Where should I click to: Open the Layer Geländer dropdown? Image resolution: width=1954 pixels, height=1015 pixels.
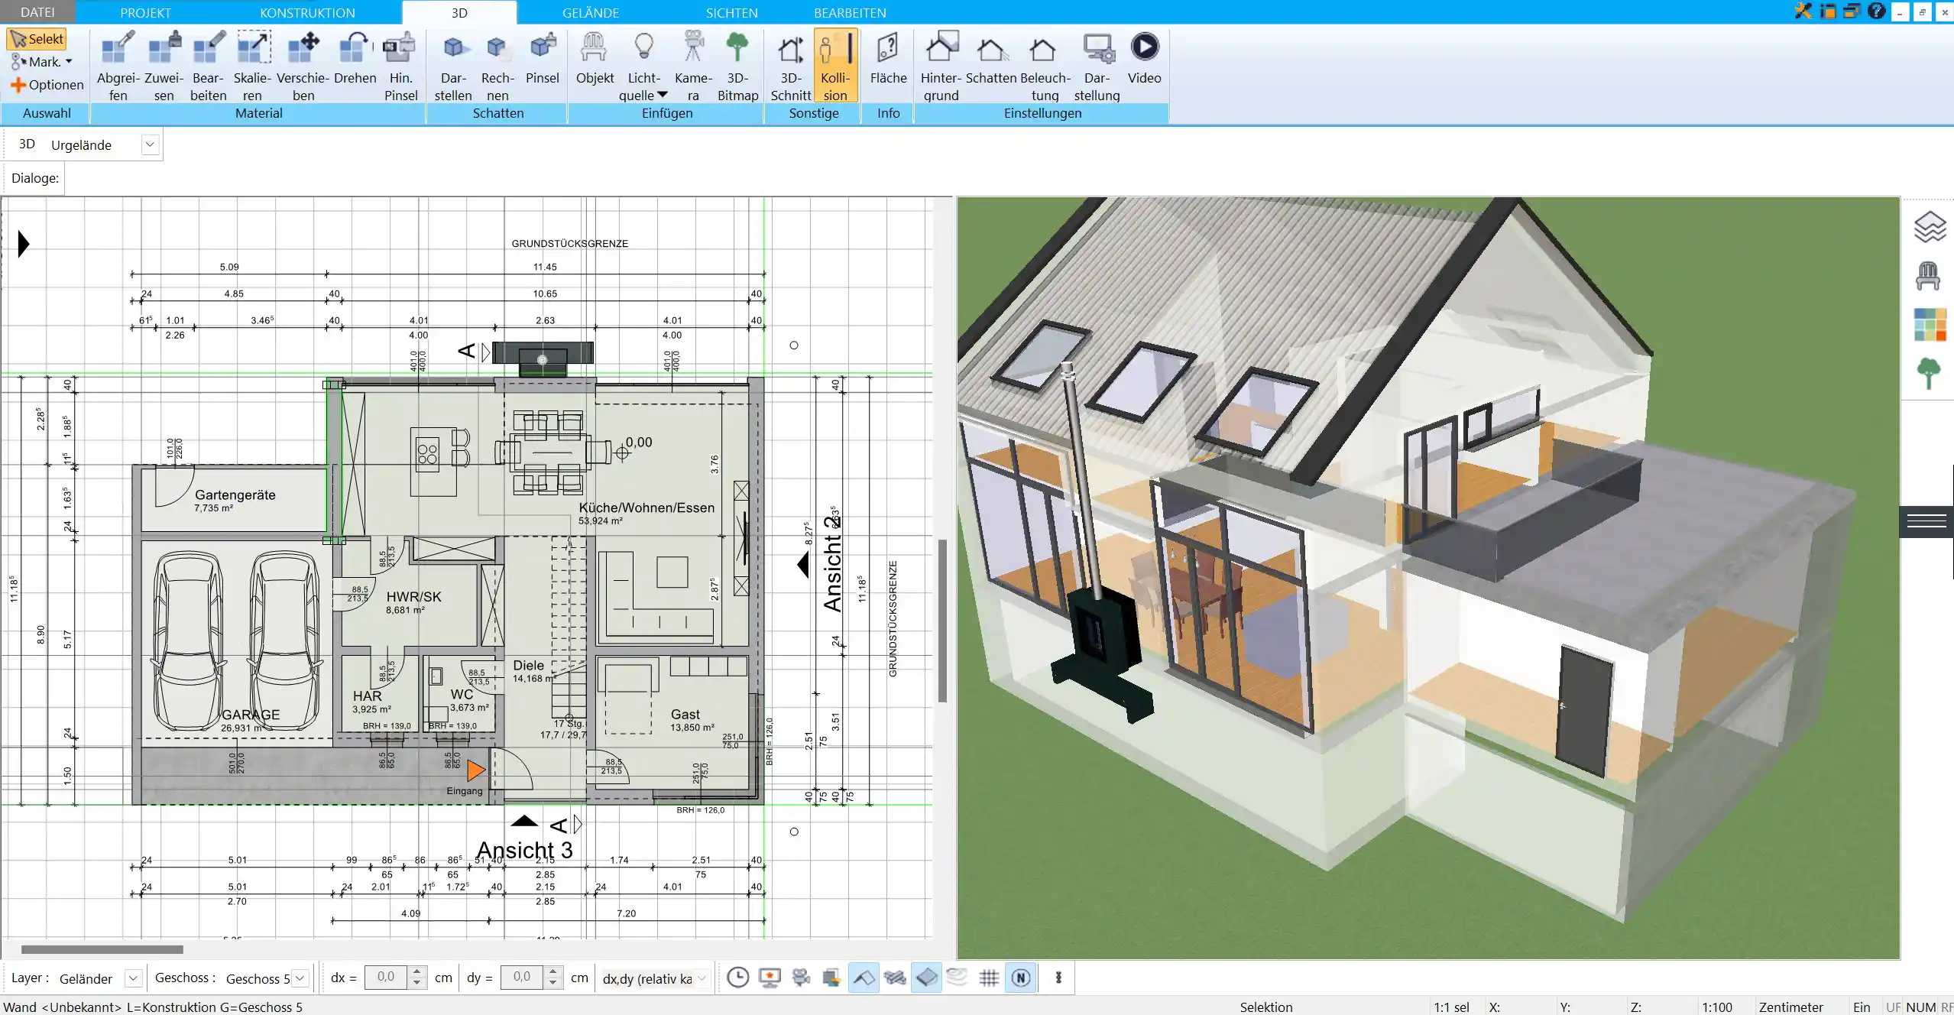click(133, 978)
